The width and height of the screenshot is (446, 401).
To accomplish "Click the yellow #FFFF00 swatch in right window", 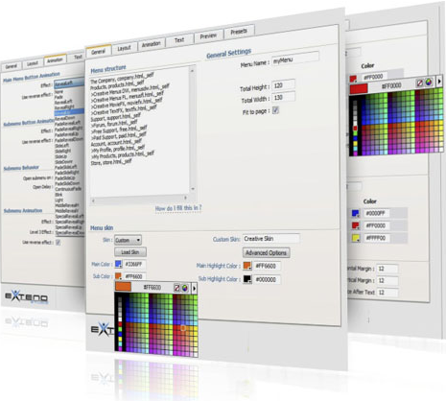I will pos(356,238).
